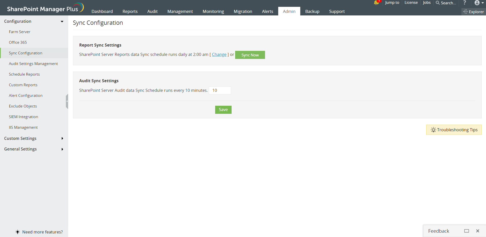This screenshot has width=486, height=237.
Task: Click the Feedback panel title
Action: [x=439, y=231]
